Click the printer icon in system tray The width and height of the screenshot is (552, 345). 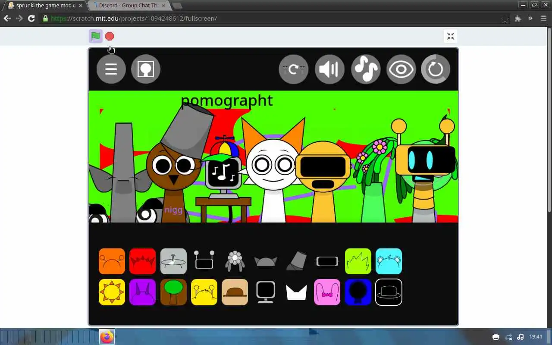pos(496,337)
